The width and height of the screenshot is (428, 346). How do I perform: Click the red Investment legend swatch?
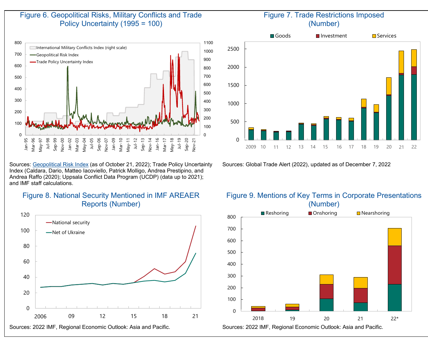pos(318,36)
